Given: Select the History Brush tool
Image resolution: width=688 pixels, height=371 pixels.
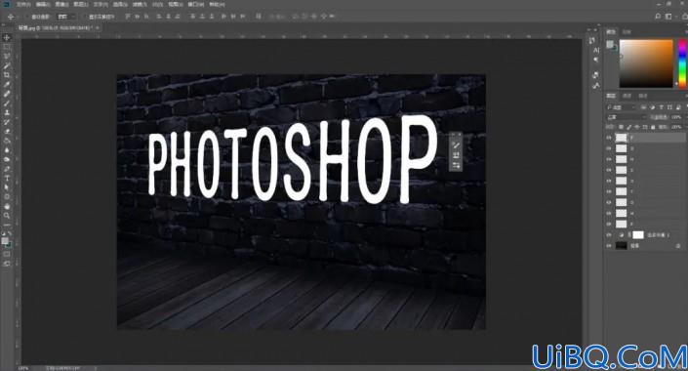Looking at the screenshot, I should tap(7, 122).
